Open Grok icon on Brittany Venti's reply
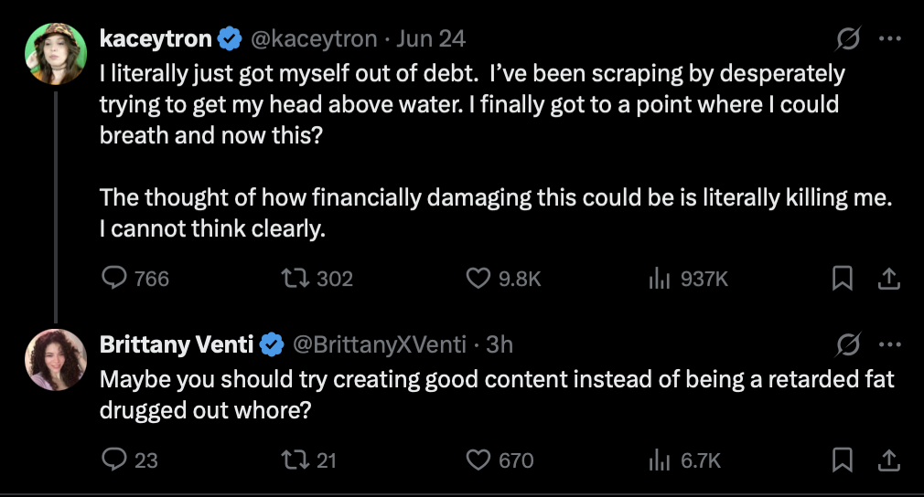The image size is (924, 497). [x=848, y=344]
